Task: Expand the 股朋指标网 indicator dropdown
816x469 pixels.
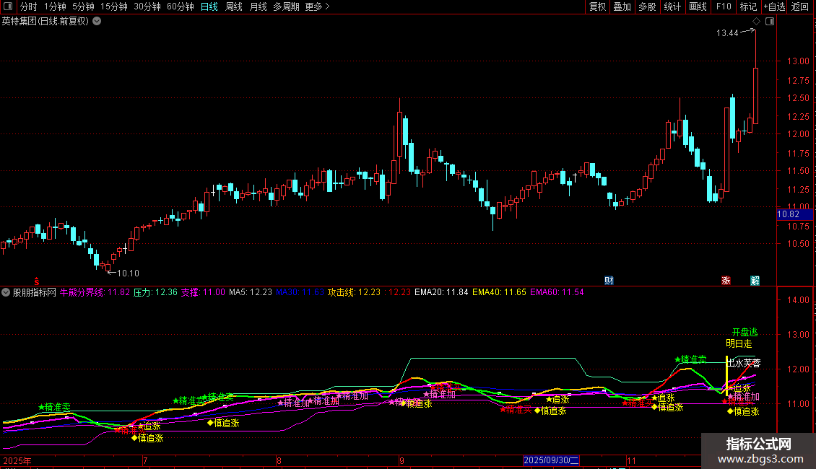Action: (x=6, y=292)
